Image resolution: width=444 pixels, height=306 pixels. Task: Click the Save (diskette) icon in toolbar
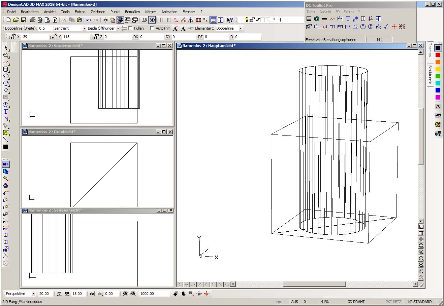coord(24,20)
